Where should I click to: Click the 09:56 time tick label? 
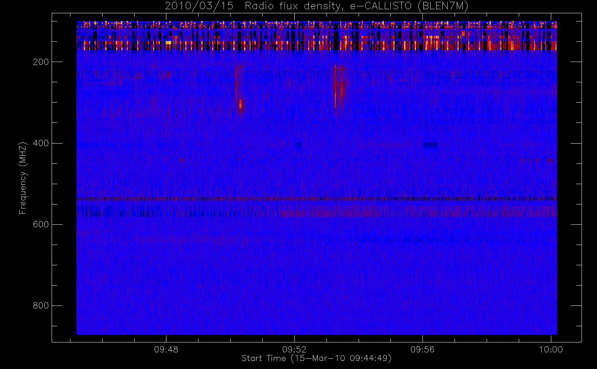tap(422, 349)
